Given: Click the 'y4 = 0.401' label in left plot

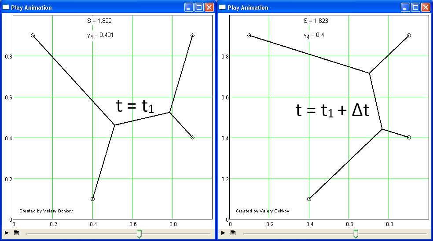Looking at the screenshot, I should 100,35.
